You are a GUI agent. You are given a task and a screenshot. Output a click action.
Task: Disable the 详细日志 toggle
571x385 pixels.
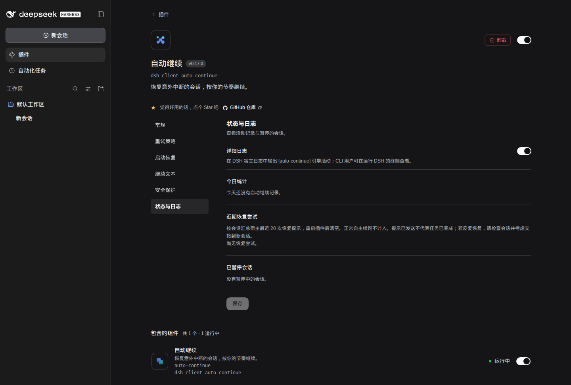524,151
